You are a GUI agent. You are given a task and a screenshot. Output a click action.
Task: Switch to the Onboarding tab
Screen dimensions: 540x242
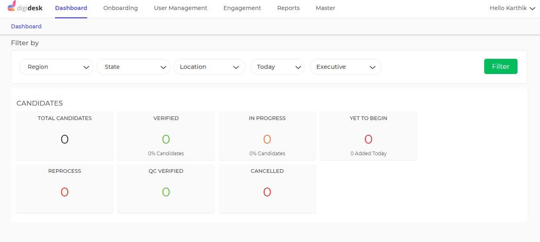point(120,8)
